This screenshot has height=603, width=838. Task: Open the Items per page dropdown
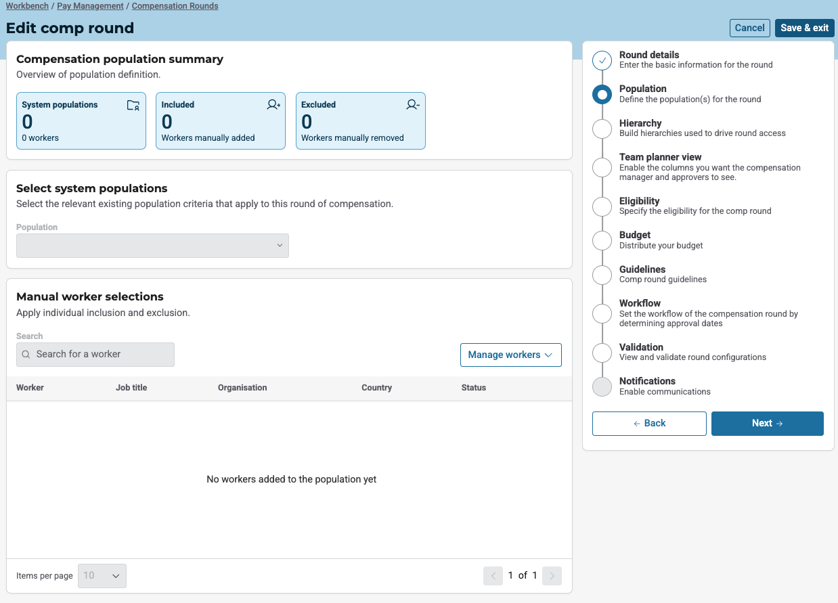(x=102, y=576)
